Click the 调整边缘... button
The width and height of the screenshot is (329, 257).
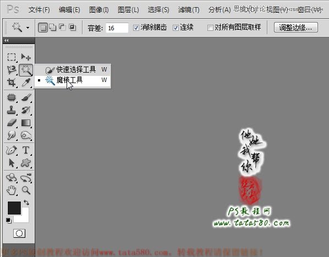[296, 28]
